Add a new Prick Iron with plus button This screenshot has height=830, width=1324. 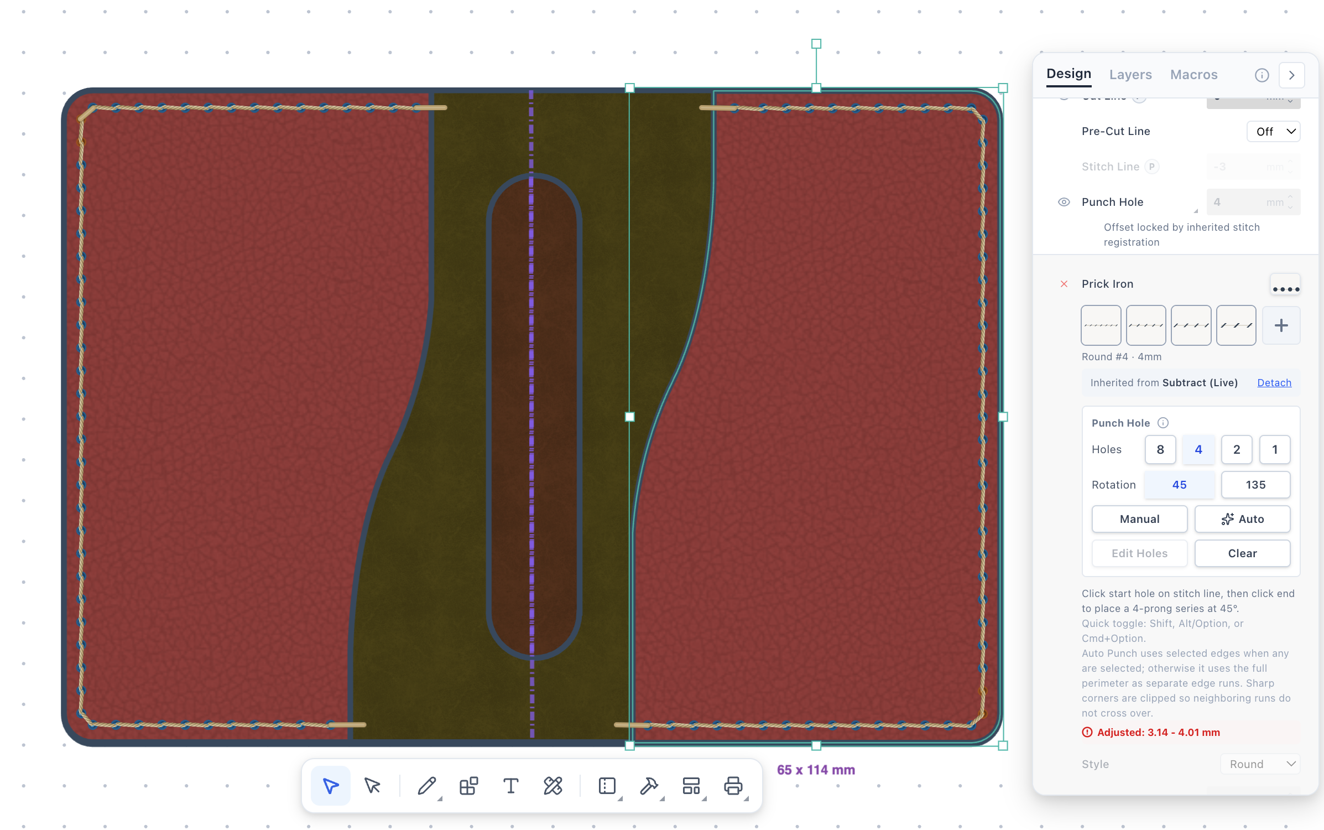(x=1281, y=325)
